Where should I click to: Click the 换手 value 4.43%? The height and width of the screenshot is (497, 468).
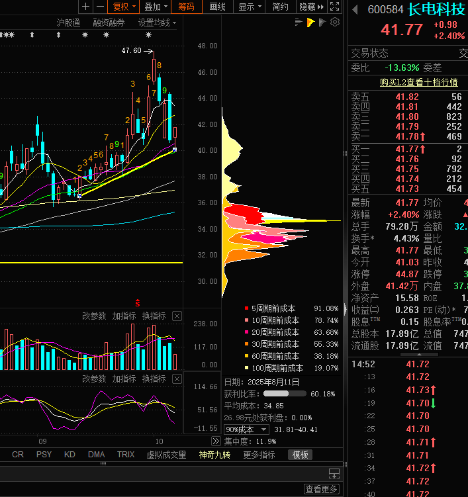click(406, 238)
